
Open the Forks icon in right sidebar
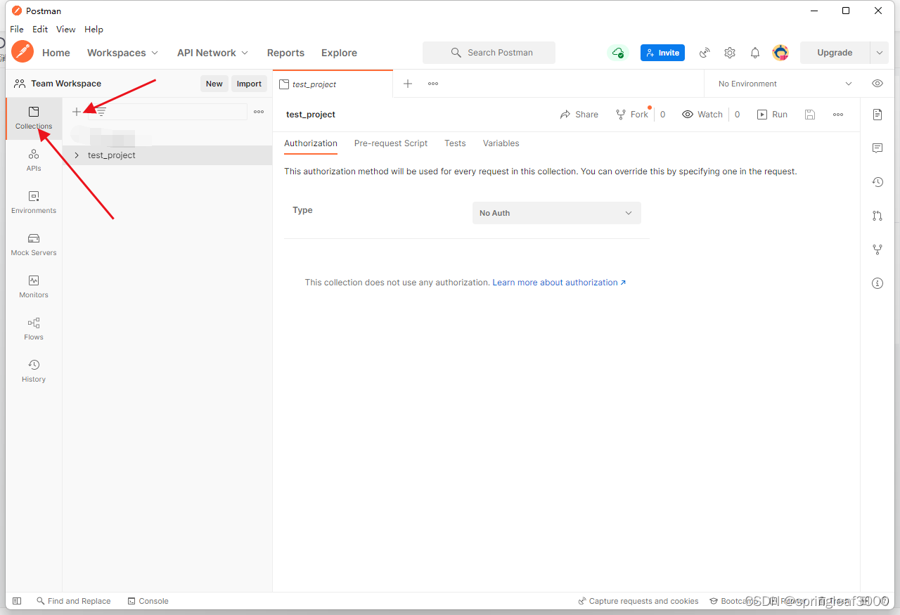(x=877, y=250)
